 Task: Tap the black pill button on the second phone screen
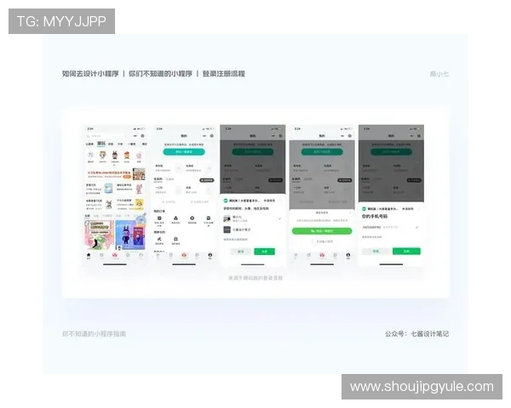coord(207,180)
